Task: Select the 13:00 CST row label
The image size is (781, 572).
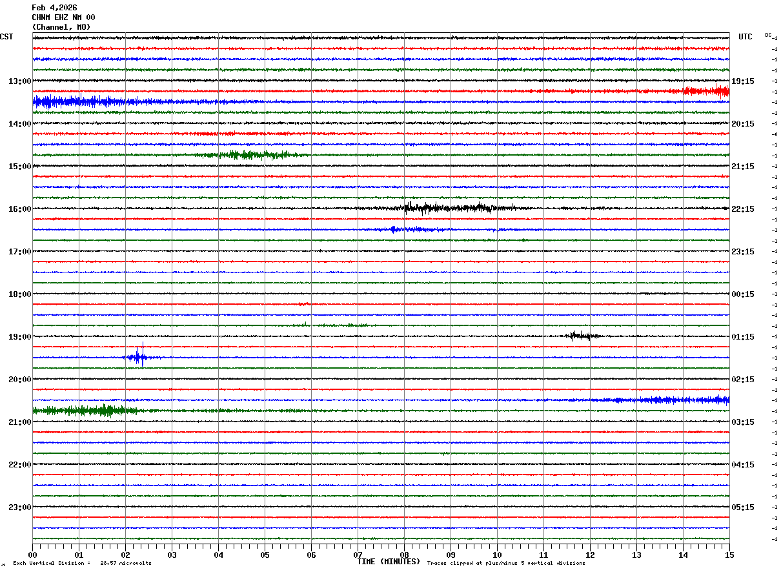Action: [x=20, y=81]
